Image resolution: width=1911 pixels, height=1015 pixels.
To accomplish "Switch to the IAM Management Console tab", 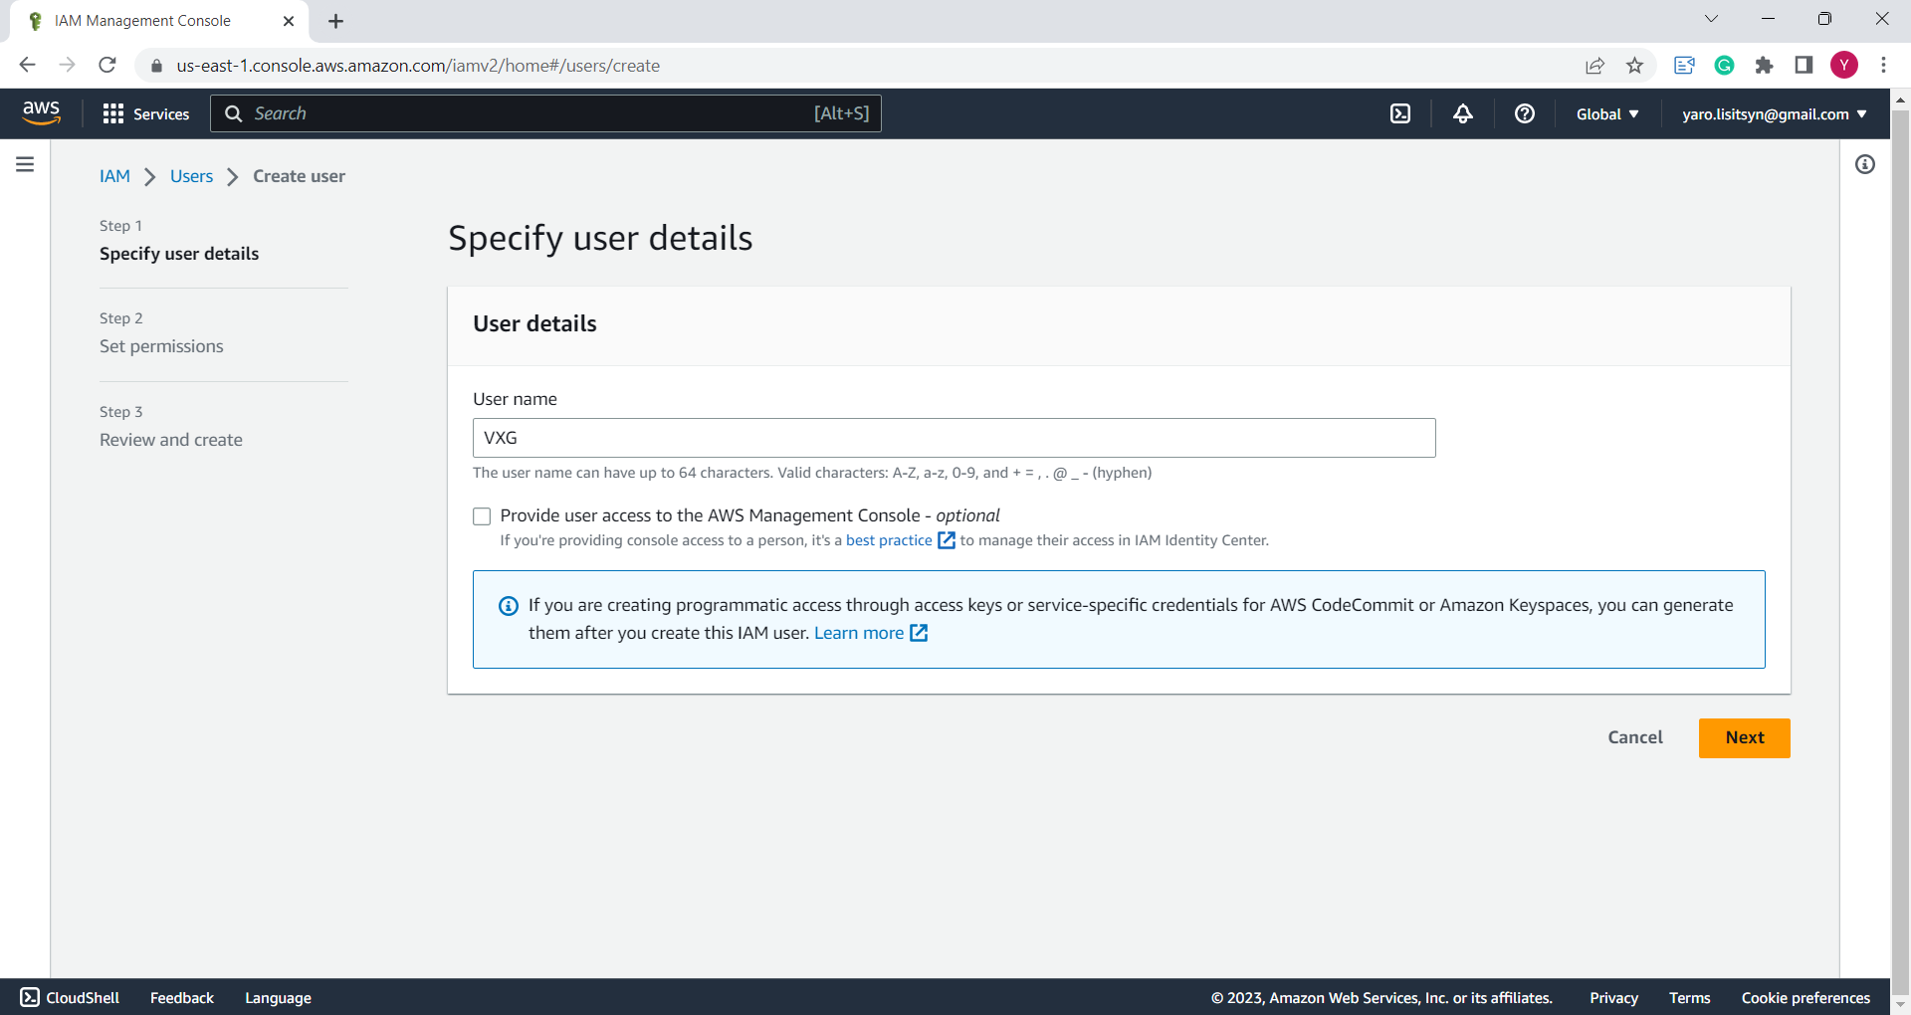I will coord(142,21).
